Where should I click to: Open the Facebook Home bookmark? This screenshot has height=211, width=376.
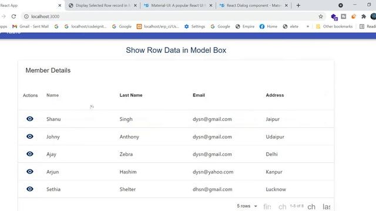point(268,26)
